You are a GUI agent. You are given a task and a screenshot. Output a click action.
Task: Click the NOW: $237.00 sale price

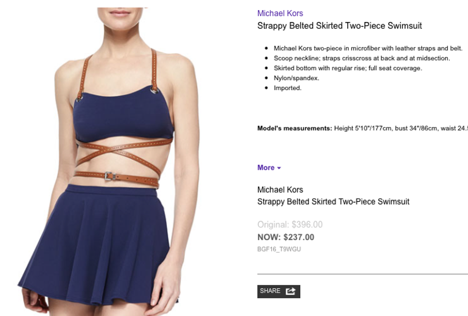pyautogui.click(x=286, y=237)
